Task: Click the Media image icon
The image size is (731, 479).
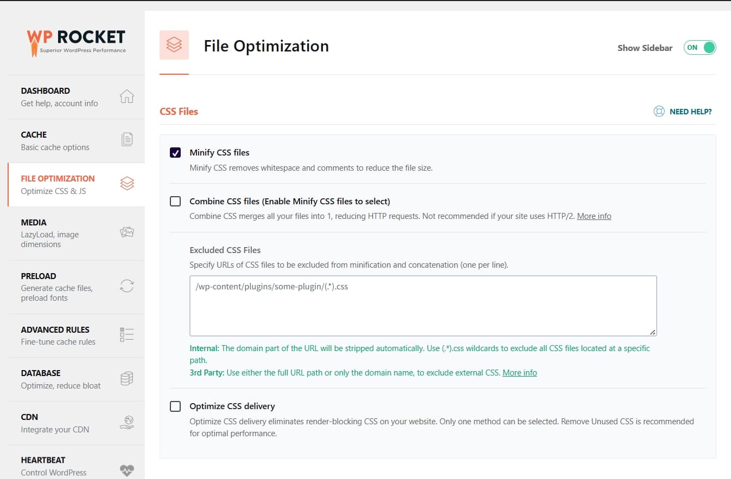Action: coord(126,232)
